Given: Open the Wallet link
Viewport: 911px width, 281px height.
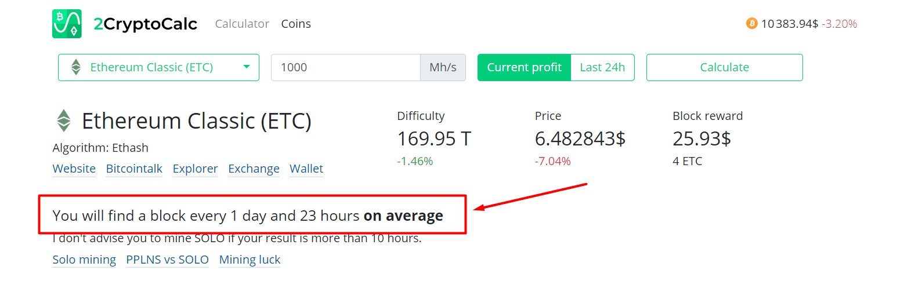Looking at the screenshot, I should click(x=306, y=169).
